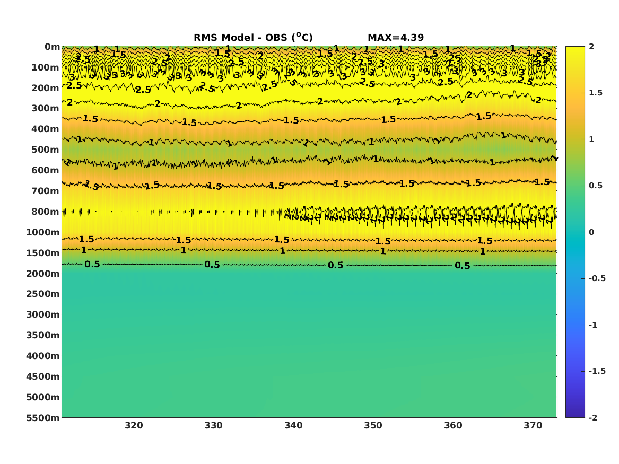This screenshot has width=619, height=464.
Task: Click the '800m' depth axis label
Action: coord(46,212)
